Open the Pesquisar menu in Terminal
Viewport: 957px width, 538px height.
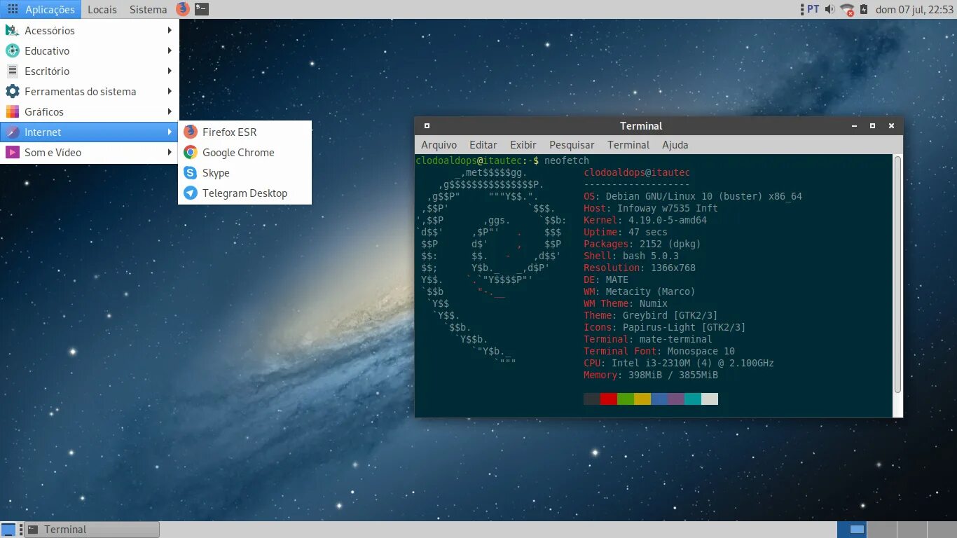click(572, 145)
